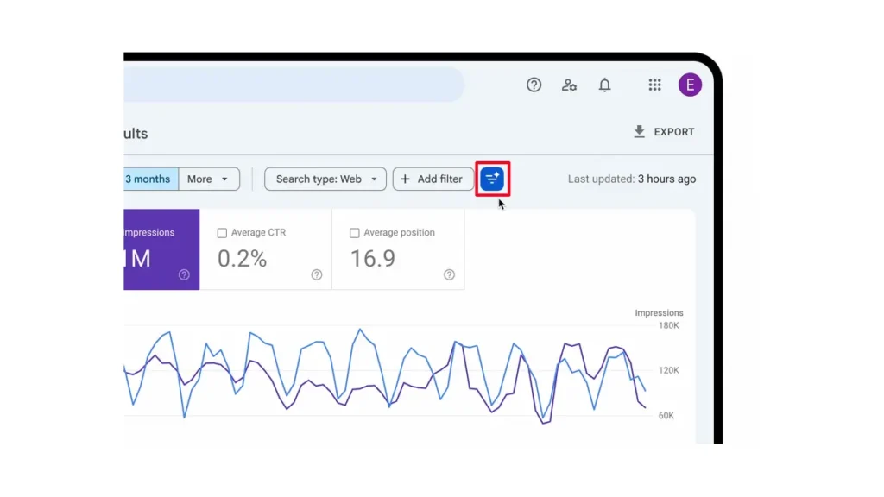This screenshot has width=884, height=497.
Task: Open the help question mark icon in header
Action: (534, 85)
